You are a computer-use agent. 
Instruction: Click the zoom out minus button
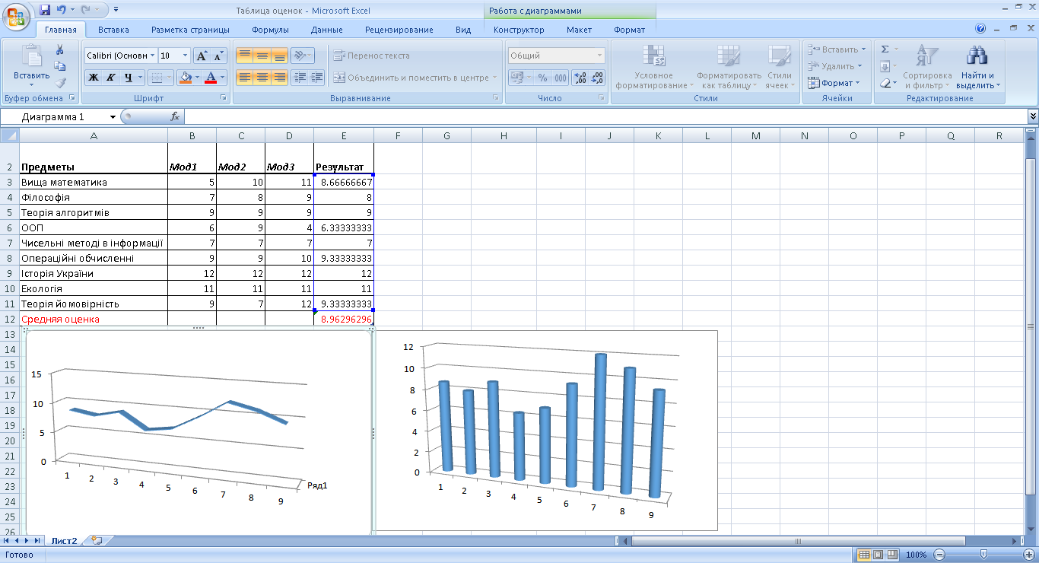(x=939, y=555)
